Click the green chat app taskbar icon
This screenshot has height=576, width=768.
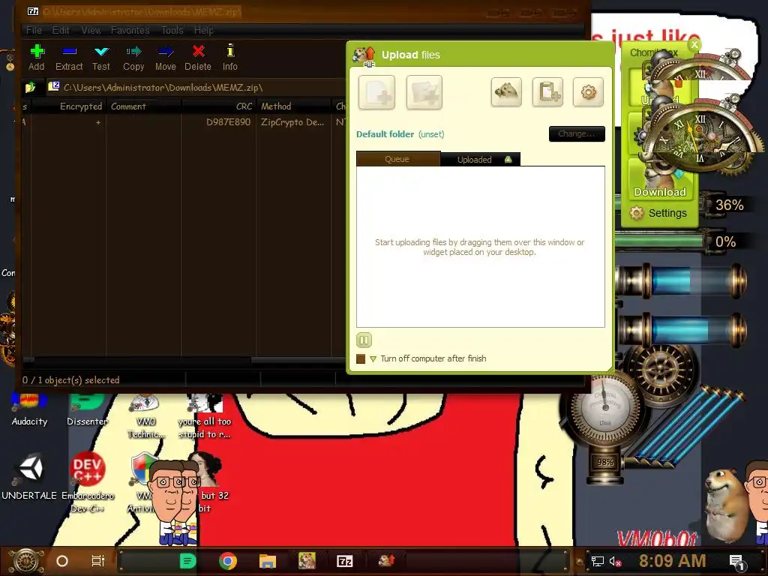point(188,561)
